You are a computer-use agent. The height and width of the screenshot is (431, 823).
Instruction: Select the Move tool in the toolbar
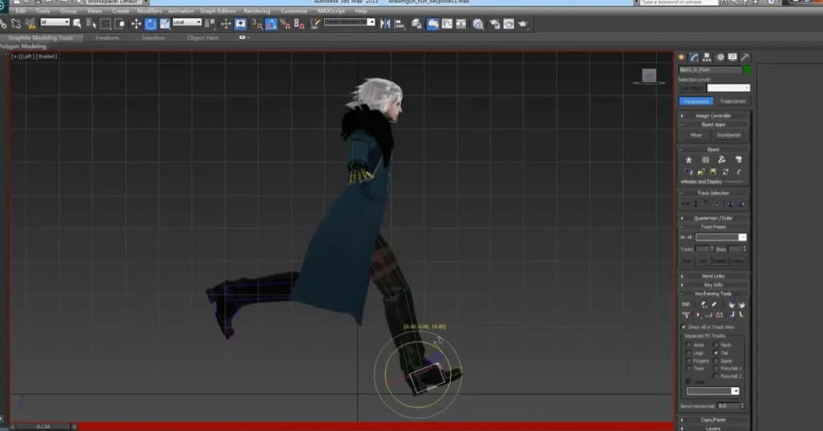[x=136, y=24]
